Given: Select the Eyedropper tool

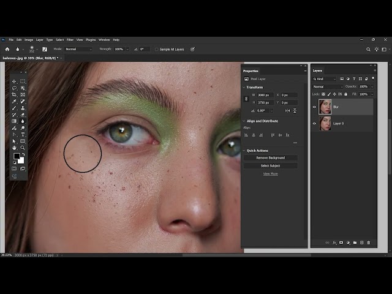Looking at the screenshot, I should 14,101.
